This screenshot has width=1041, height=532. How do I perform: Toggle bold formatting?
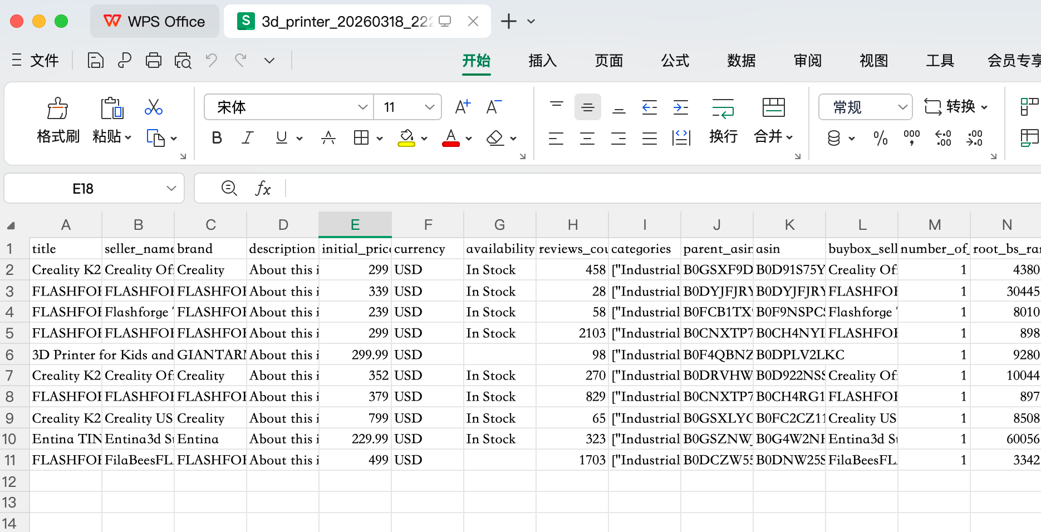click(217, 138)
